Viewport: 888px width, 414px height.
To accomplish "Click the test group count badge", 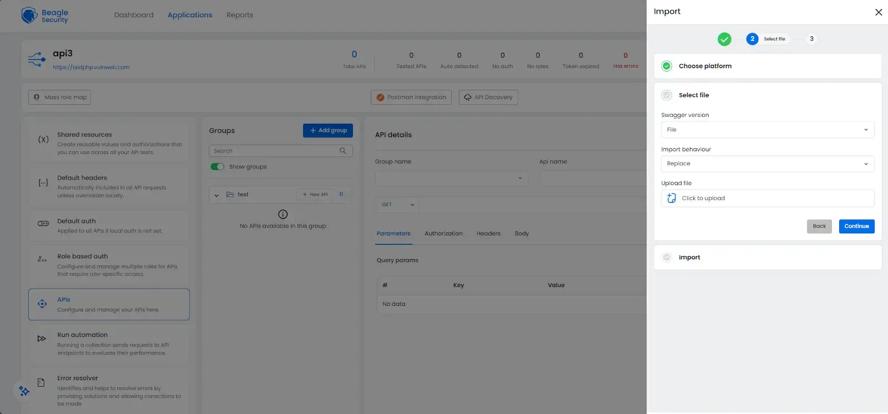I will pyautogui.click(x=341, y=195).
